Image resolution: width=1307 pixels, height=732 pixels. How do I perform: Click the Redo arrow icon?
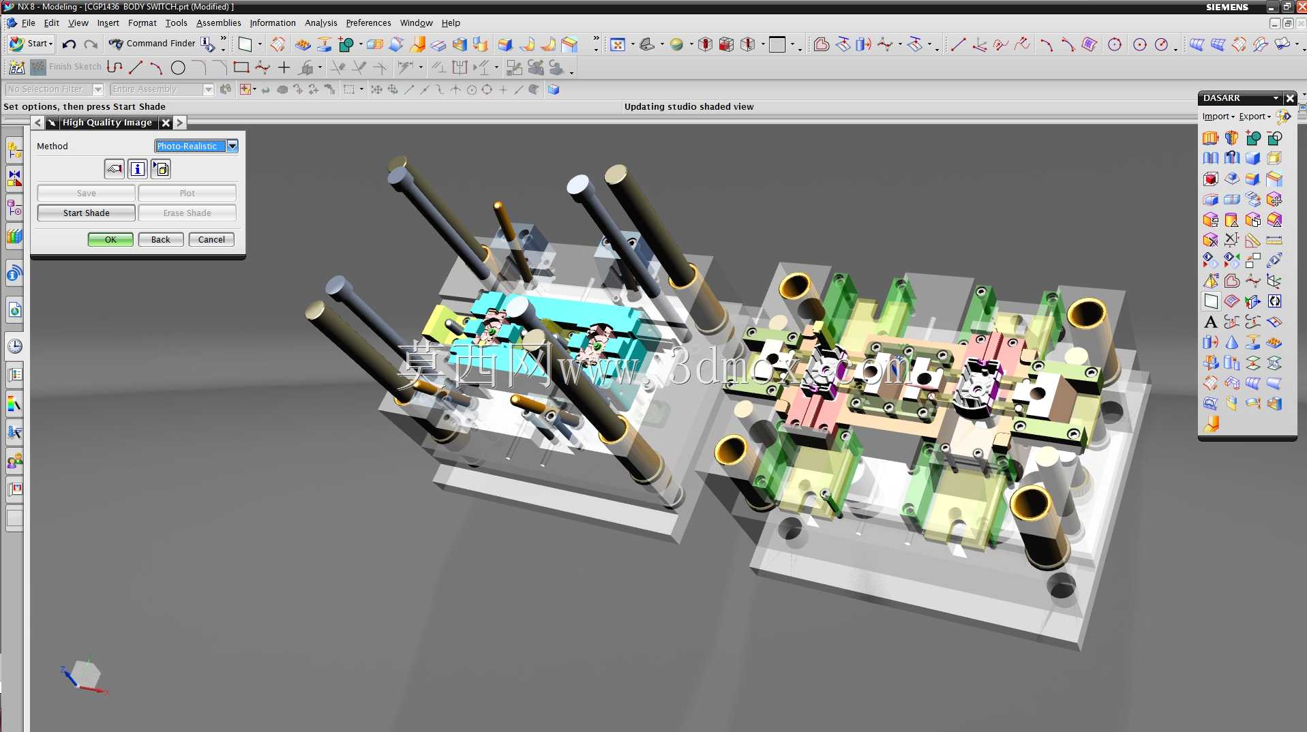[91, 44]
